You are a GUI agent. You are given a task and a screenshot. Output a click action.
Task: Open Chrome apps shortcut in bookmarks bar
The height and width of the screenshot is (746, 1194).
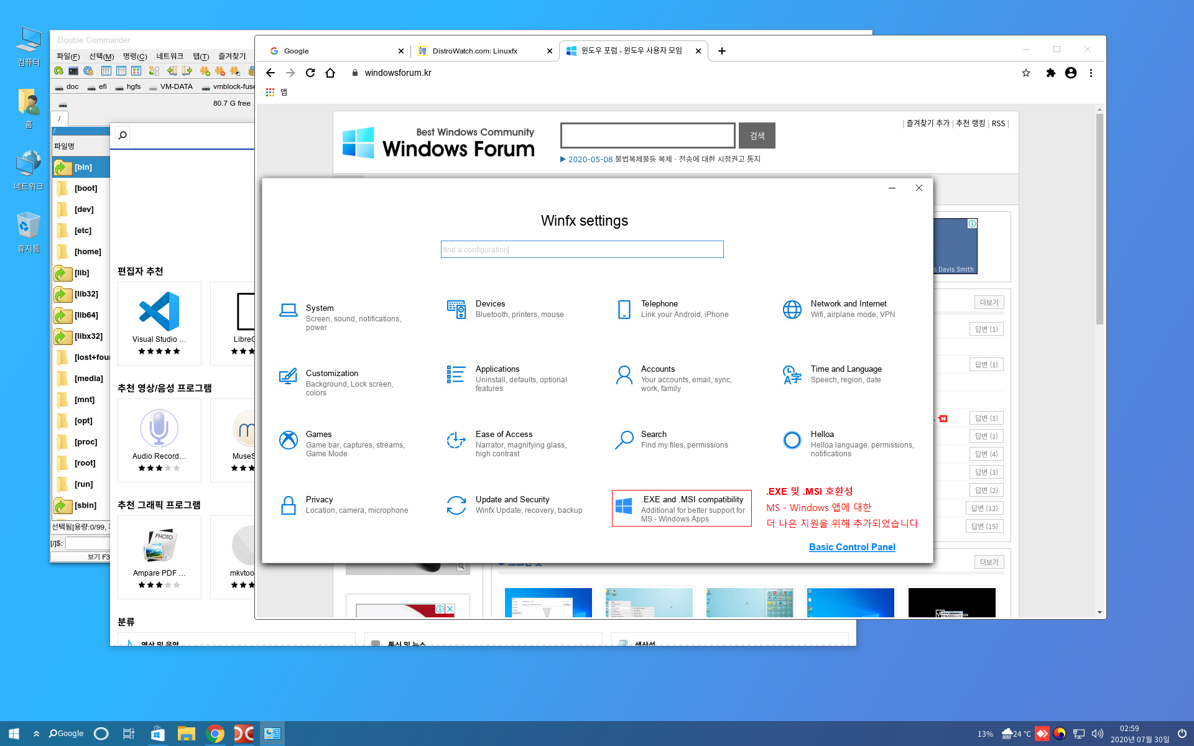pyautogui.click(x=276, y=92)
